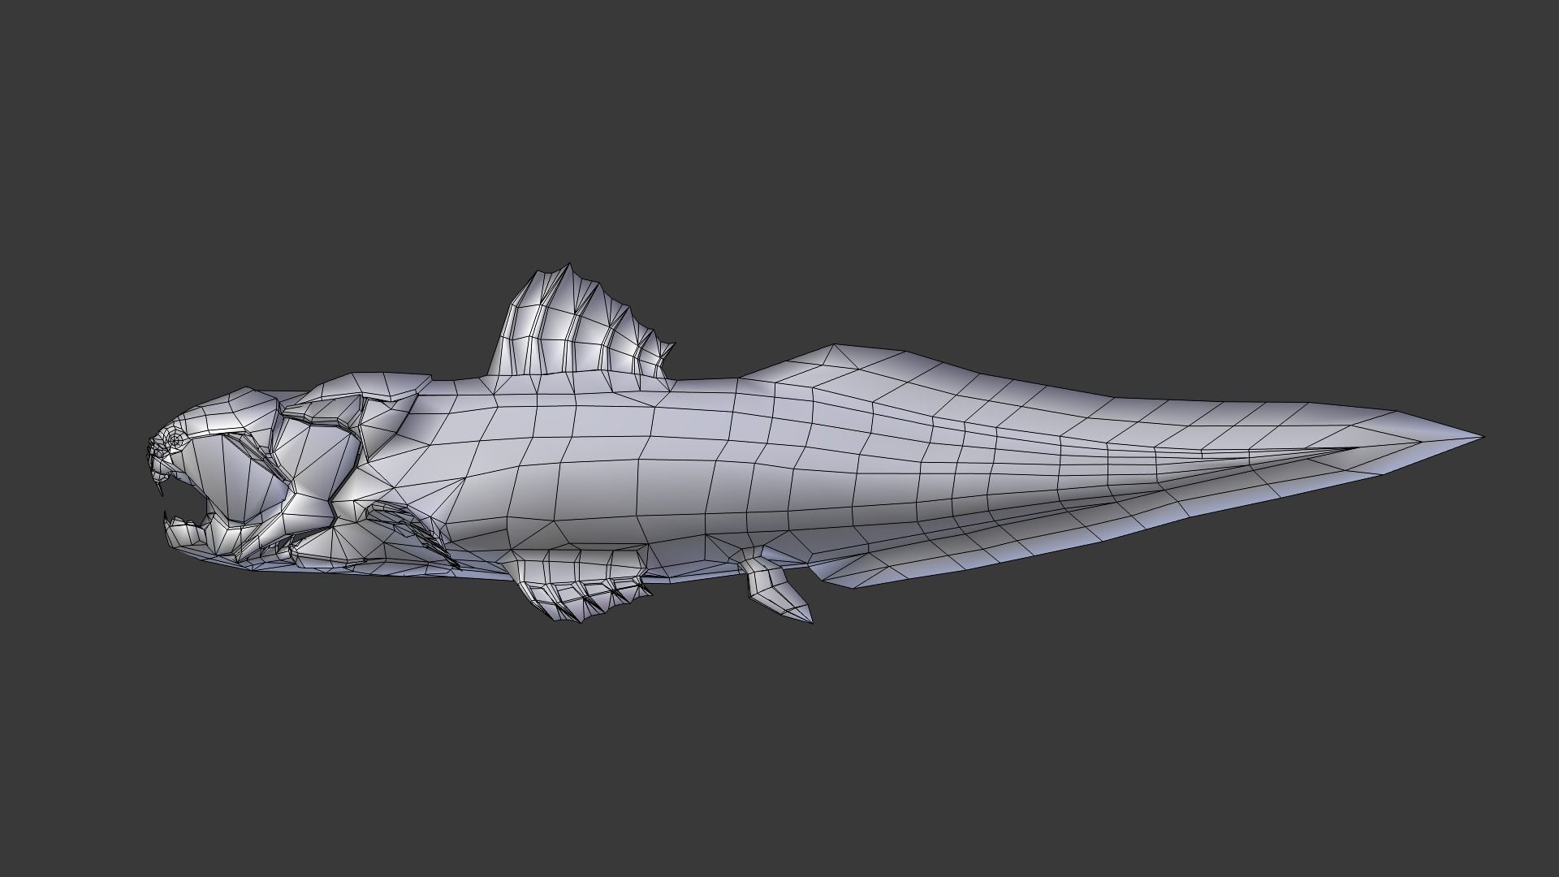The image size is (1559, 877).
Task: Select the fish model's eye
Action: pyautogui.click(x=173, y=441)
